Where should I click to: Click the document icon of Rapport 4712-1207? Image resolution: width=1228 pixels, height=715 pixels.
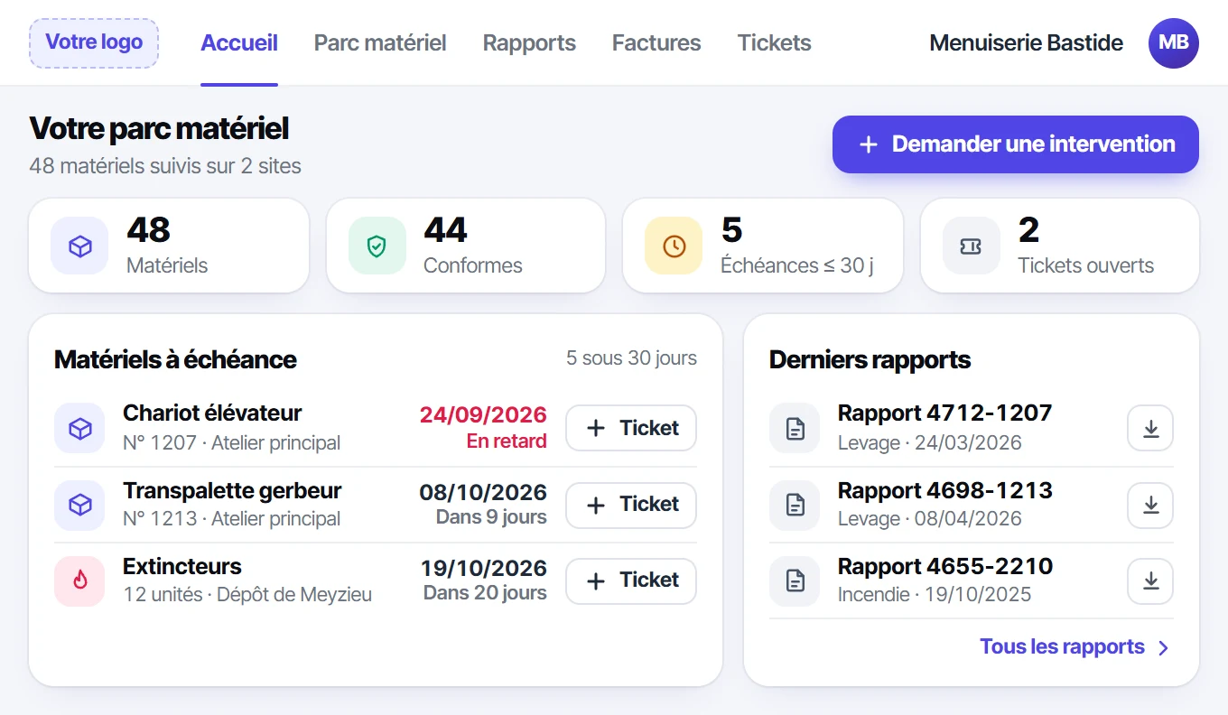pyautogui.click(x=795, y=428)
